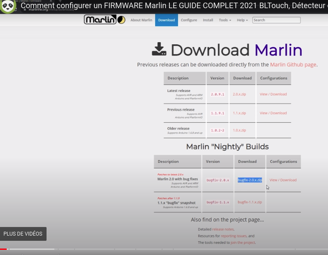
Task: Click the Older release description text
Action: click(x=178, y=128)
